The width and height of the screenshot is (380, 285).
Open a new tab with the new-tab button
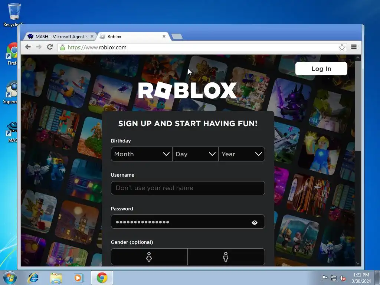(x=177, y=36)
